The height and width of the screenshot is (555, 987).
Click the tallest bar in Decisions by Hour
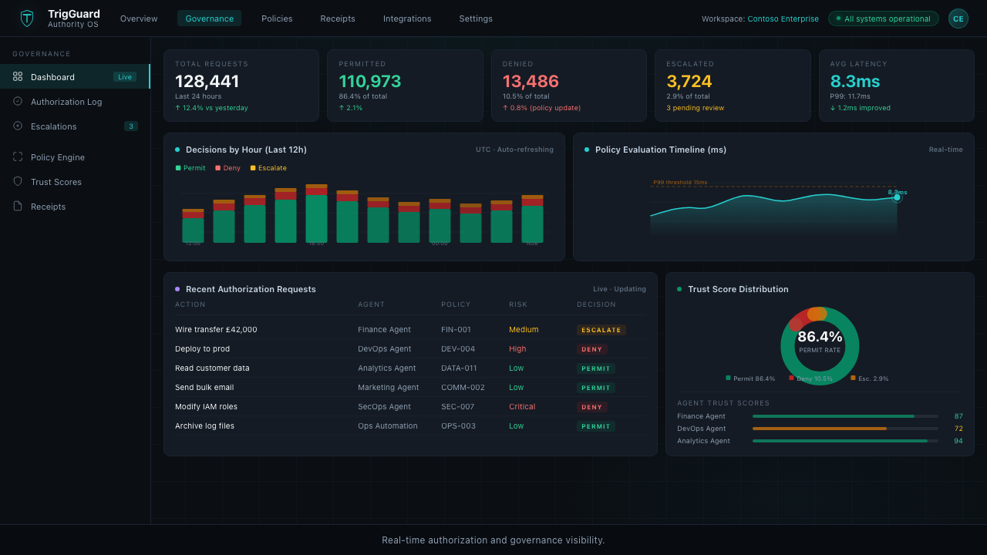tap(316, 214)
